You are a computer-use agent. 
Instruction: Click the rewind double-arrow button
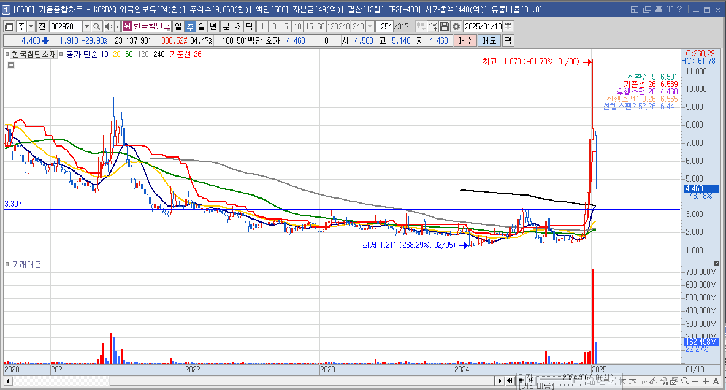[x=510, y=381]
